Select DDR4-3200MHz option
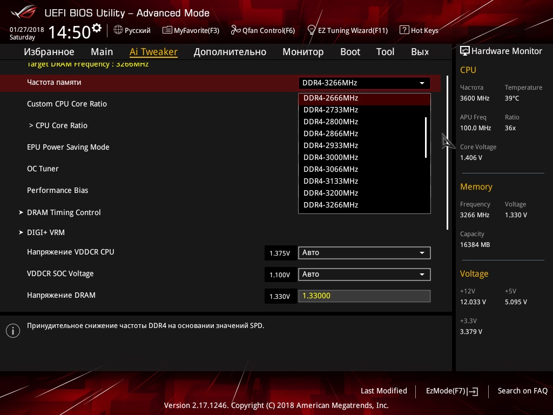This screenshot has width=553, height=415. [x=365, y=193]
